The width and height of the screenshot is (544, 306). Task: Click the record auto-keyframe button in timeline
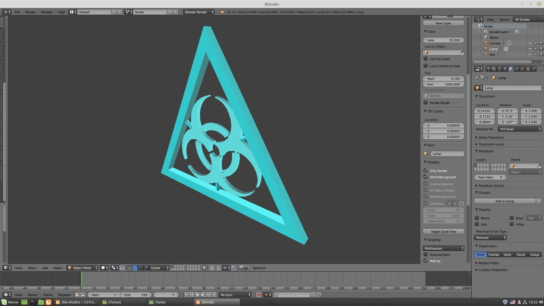(x=258, y=295)
